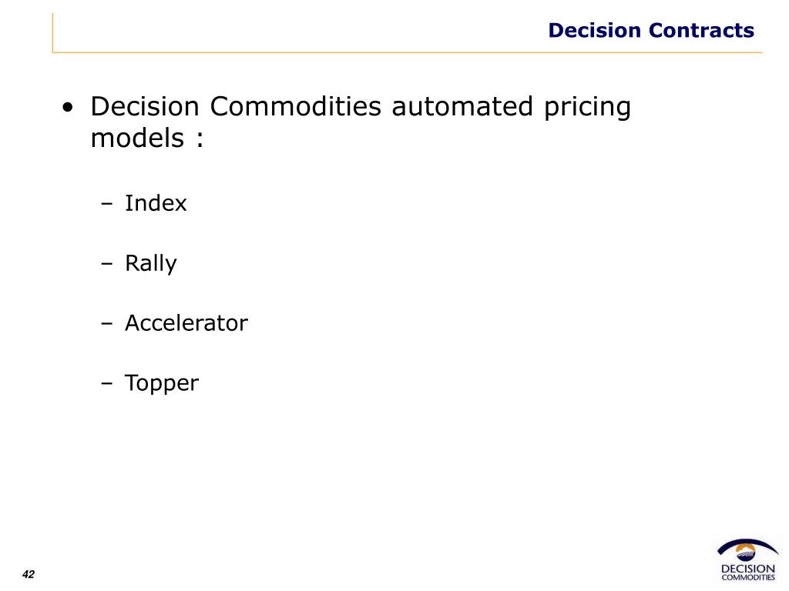The width and height of the screenshot is (789, 591).
Task: Click the dash before Index
Action: click(106, 204)
